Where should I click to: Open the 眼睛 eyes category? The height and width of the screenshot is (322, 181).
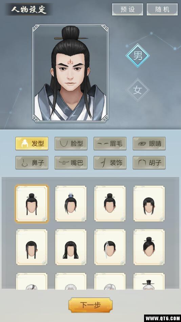click(149, 144)
